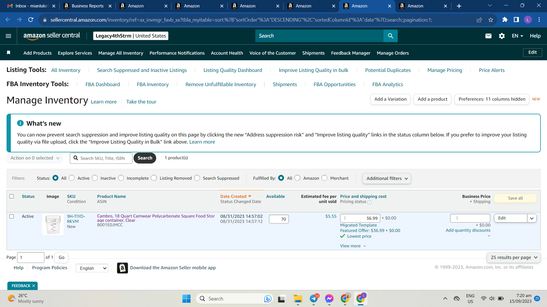This screenshot has width=547, height=307.
Task: Open Messenger from the taskbar
Action: coord(329,298)
